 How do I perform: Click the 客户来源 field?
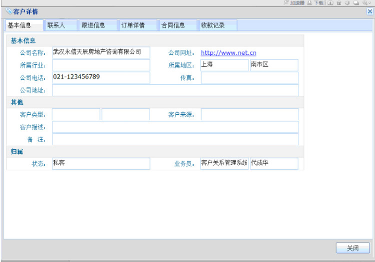point(249,114)
